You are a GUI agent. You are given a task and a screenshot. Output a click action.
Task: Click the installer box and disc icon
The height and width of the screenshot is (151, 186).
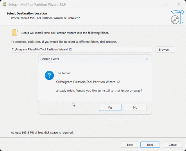[x=178, y=17]
